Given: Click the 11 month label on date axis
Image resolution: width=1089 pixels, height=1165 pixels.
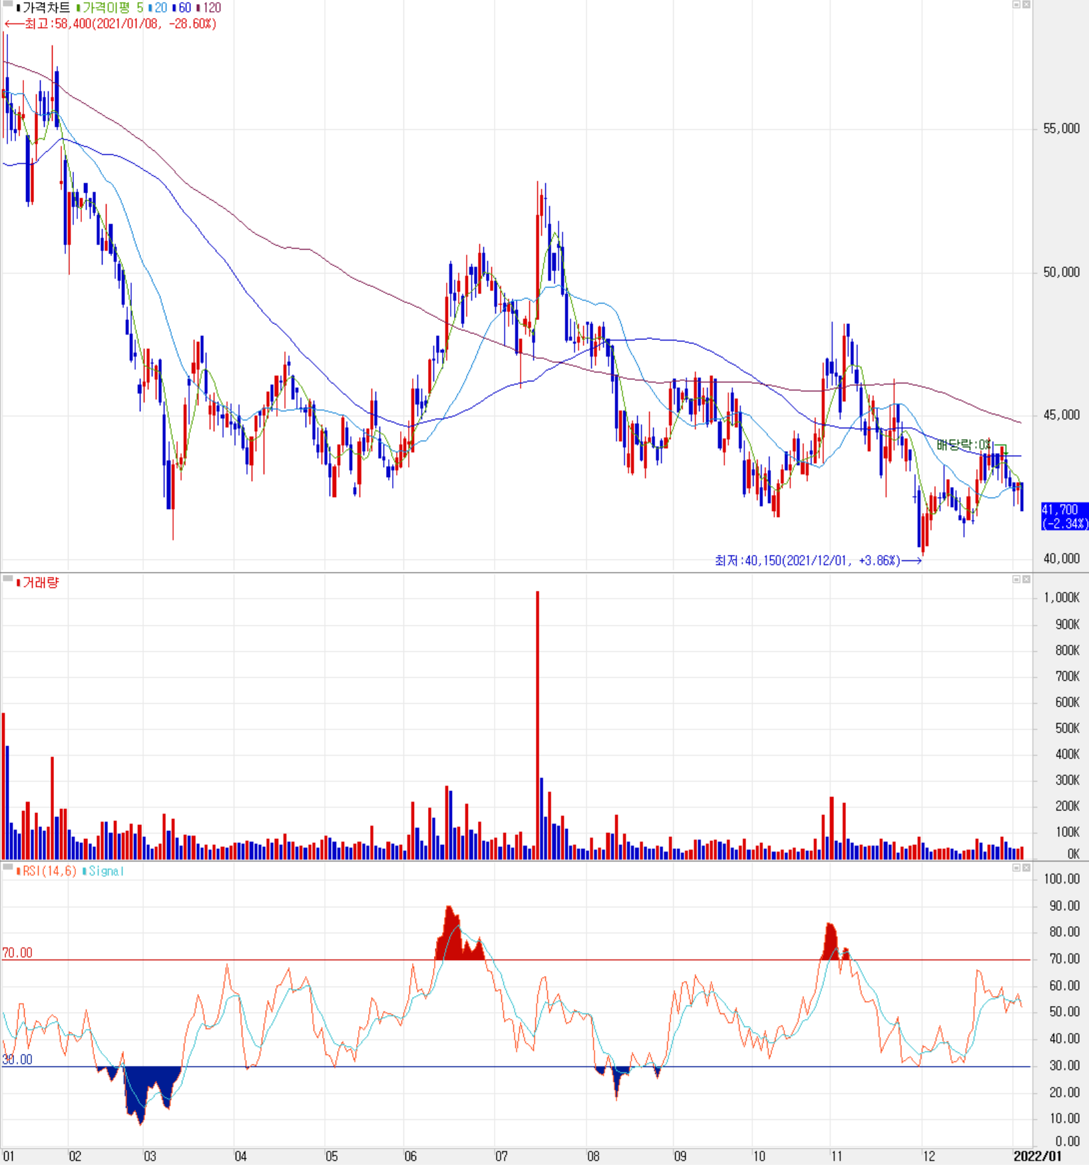Looking at the screenshot, I should pyautogui.click(x=836, y=1156).
